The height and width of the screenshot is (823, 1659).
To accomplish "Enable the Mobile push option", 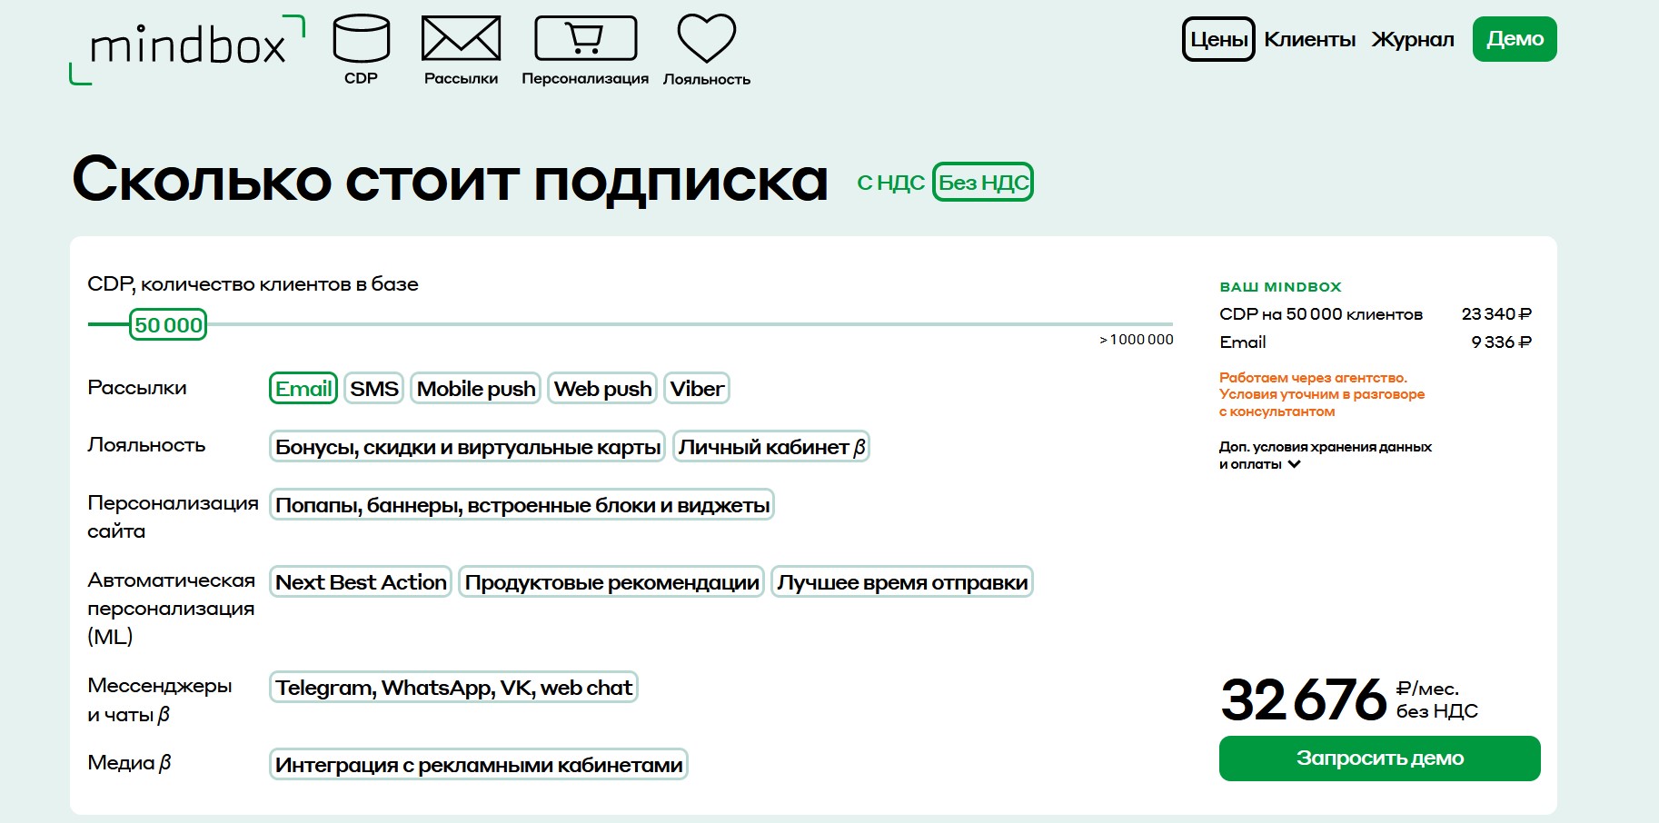I will 476,389.
